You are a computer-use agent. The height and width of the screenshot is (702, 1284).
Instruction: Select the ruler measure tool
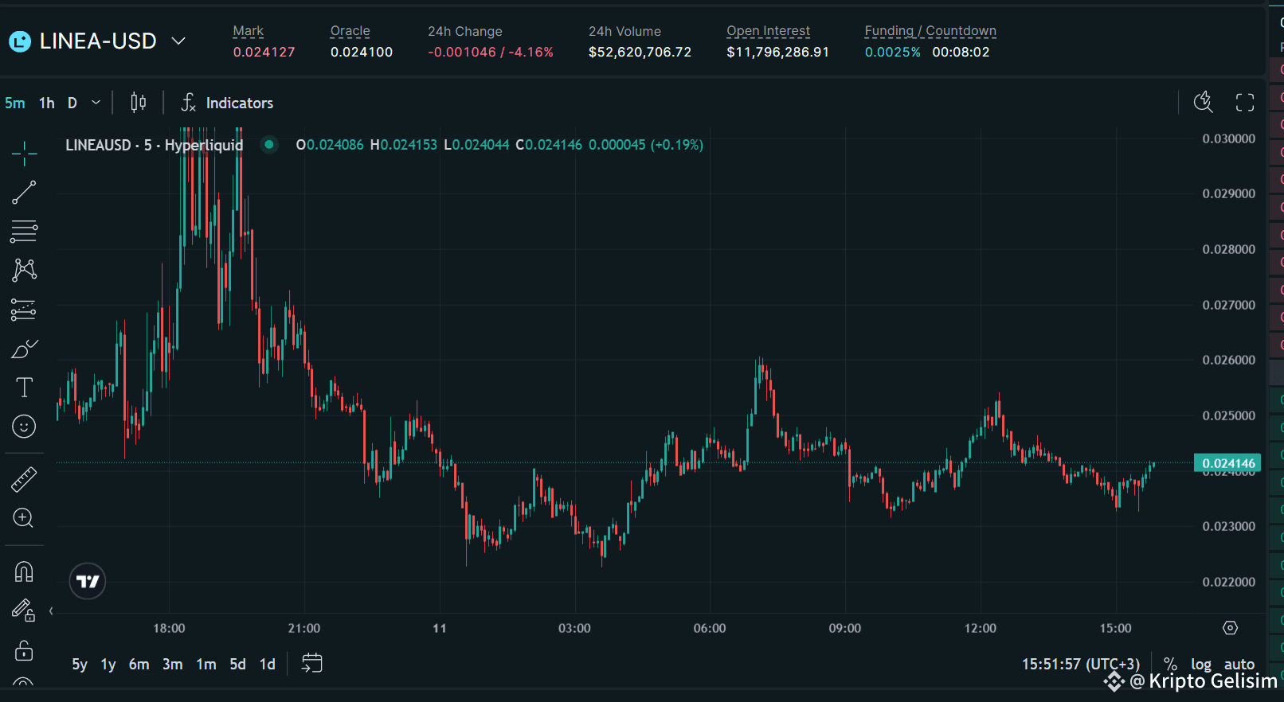pos(24,479)
